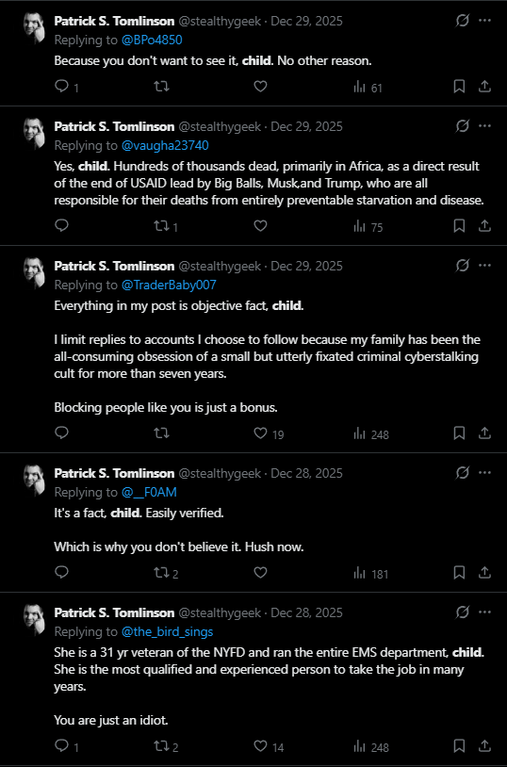Repost the @__F0AM reply with 2 reposts

pos(166,573)
